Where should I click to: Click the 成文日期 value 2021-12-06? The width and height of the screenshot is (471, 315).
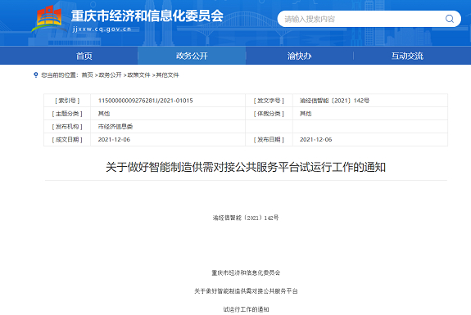tap(114, 139)
